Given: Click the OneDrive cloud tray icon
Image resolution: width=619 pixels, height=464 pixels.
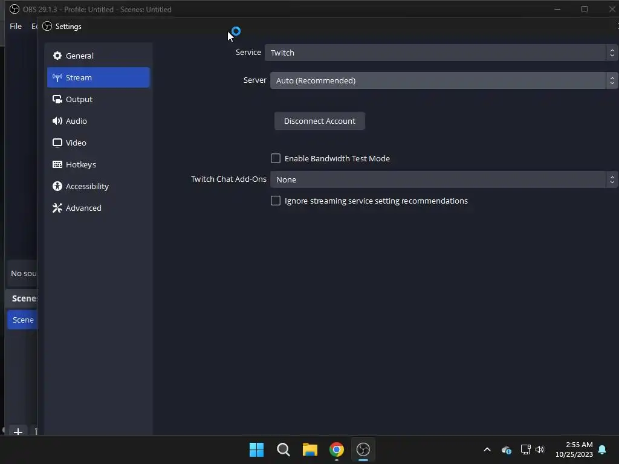Looking at the screenshot, I should tap(506, 449).
